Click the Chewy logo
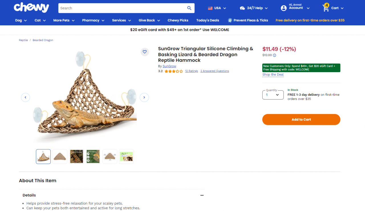 [31, 7]
